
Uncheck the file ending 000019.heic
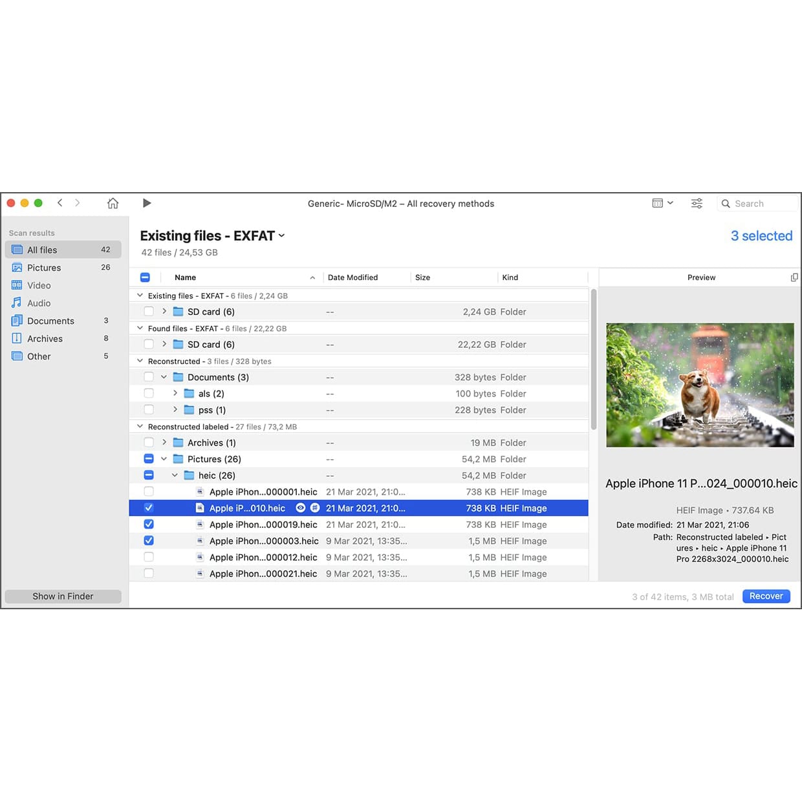[x=149, y=524]
